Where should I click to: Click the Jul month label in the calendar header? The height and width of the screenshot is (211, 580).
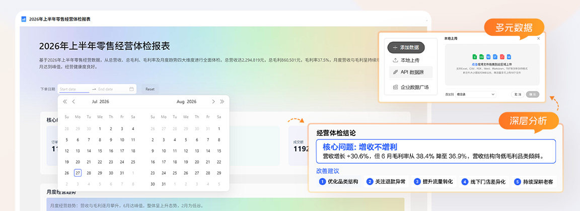[x=95, y=101]
